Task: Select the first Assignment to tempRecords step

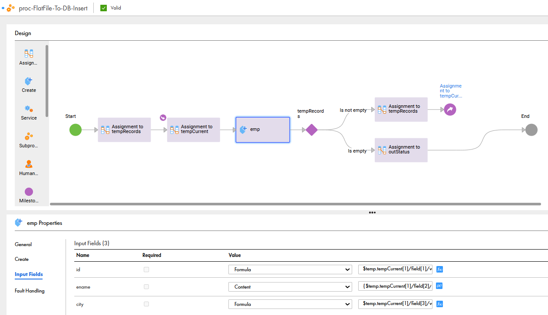Action: click(124, 130)
